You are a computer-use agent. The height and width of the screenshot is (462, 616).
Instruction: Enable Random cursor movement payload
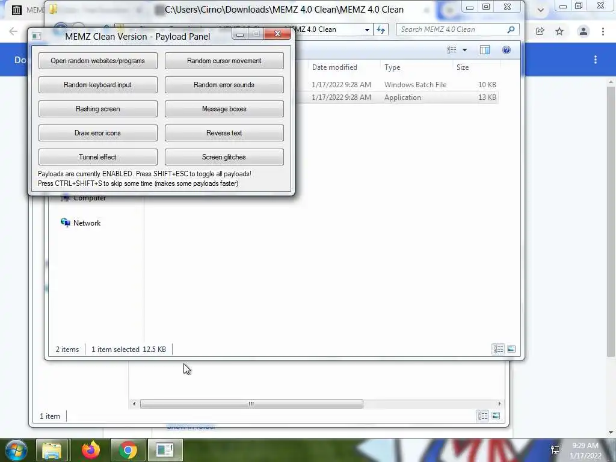click(x=224, y=61)
